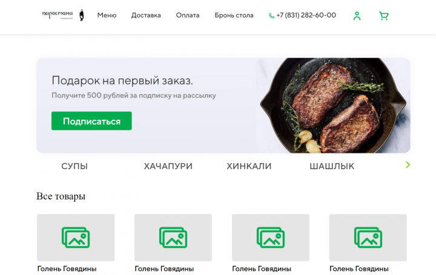
Task: Select the ХИНКАЛИ category tab
Action: point(249,166)
